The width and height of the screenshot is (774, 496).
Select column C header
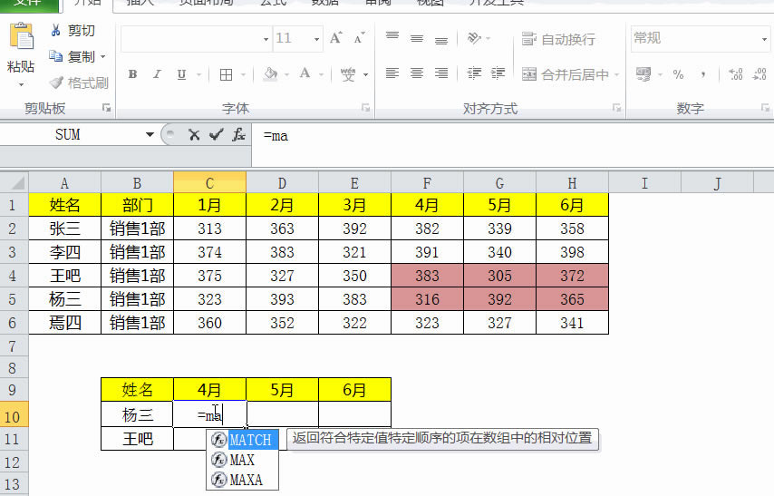[209, 183]
